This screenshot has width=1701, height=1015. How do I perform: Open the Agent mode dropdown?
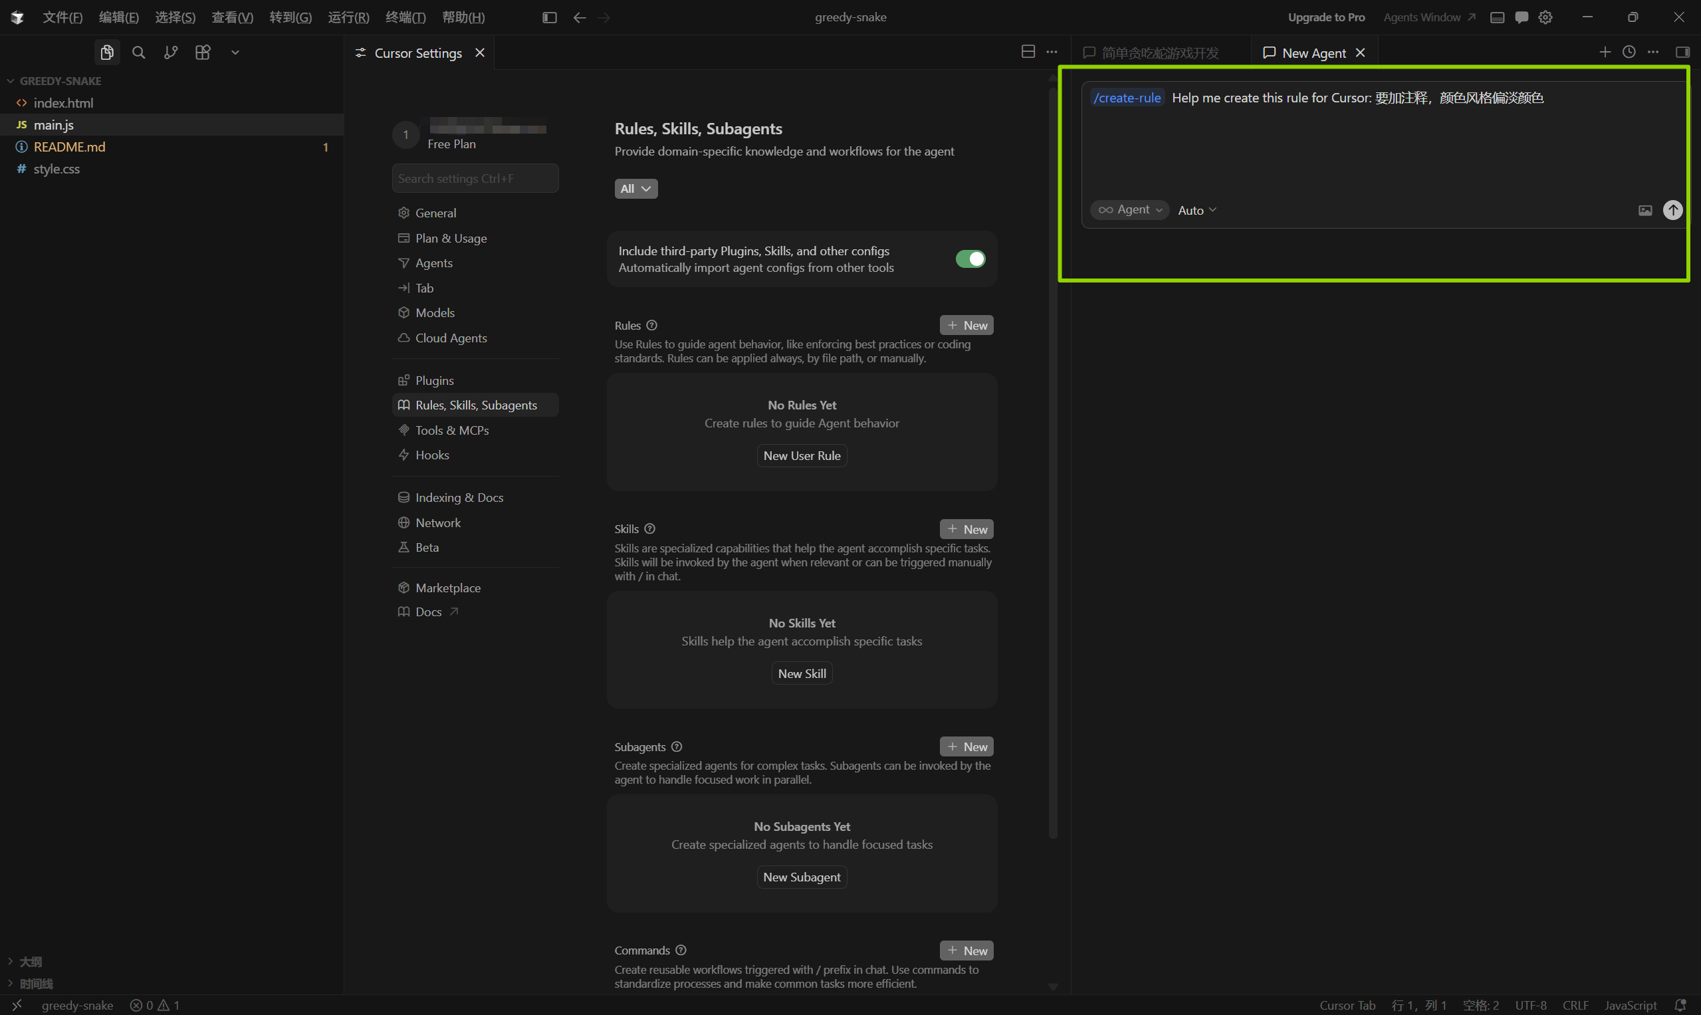tap(1129, 210)
